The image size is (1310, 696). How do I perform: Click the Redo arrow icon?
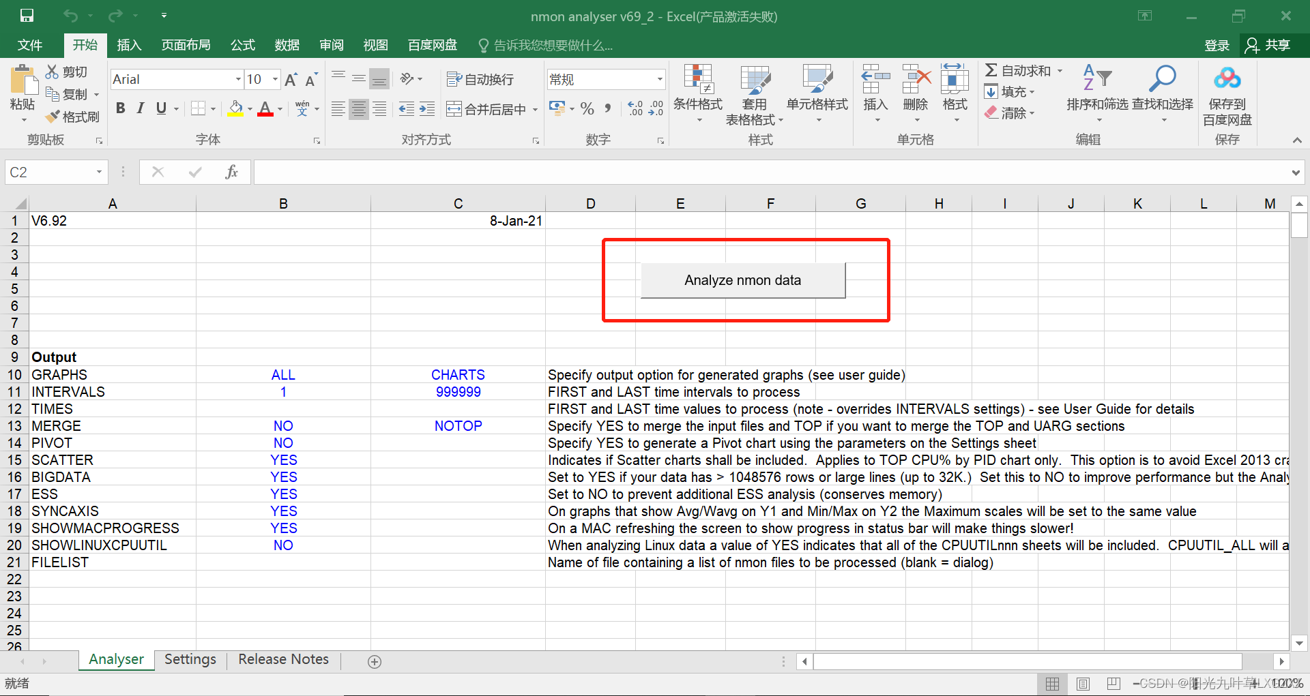click(x=116, y=15)
